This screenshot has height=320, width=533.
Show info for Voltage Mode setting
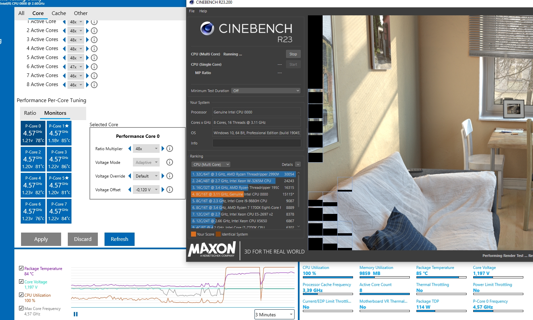170,162
